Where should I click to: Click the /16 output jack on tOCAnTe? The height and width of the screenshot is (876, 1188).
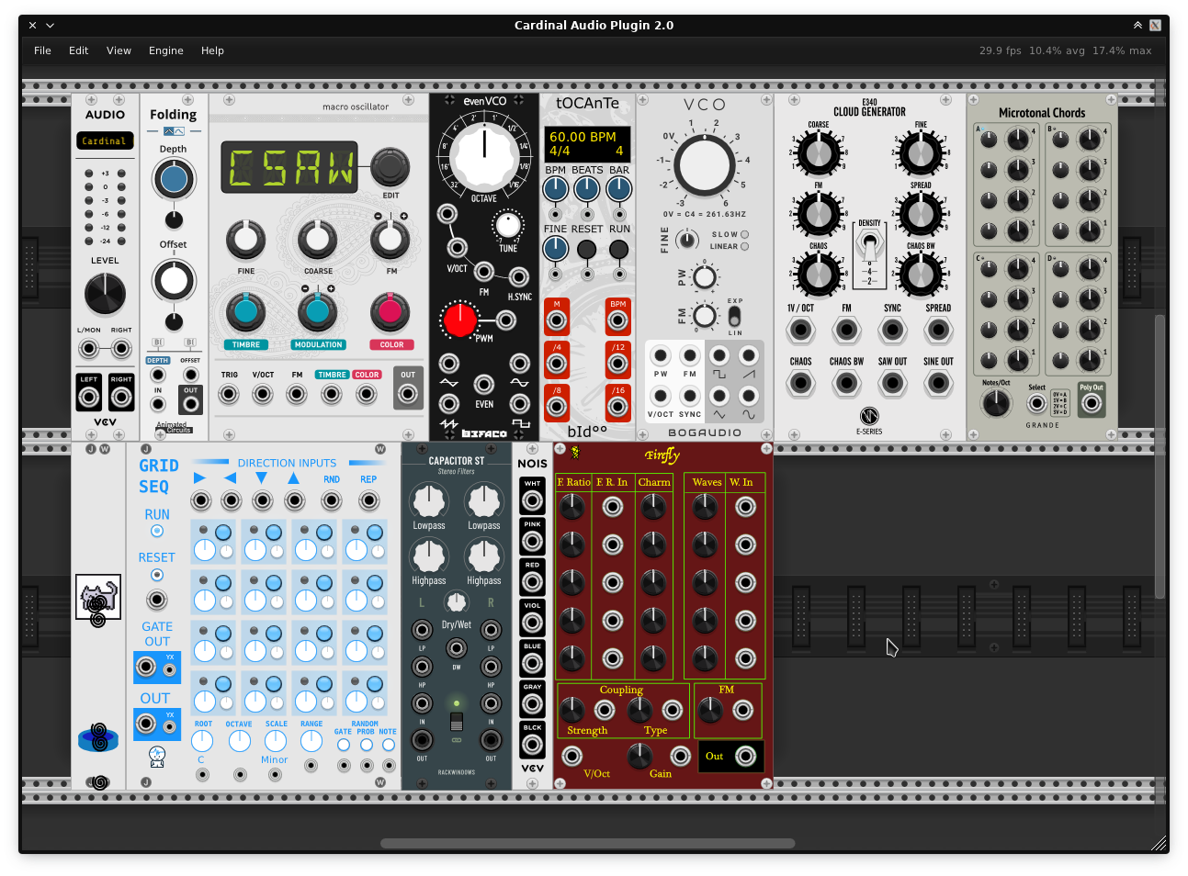pyautogui.click(x=618, y=407)
